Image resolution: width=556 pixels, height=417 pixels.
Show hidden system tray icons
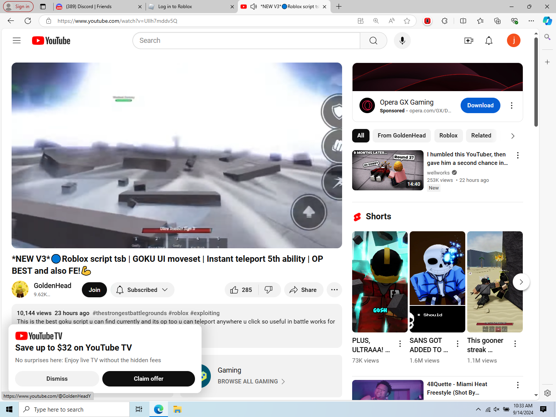click(478, 409)
